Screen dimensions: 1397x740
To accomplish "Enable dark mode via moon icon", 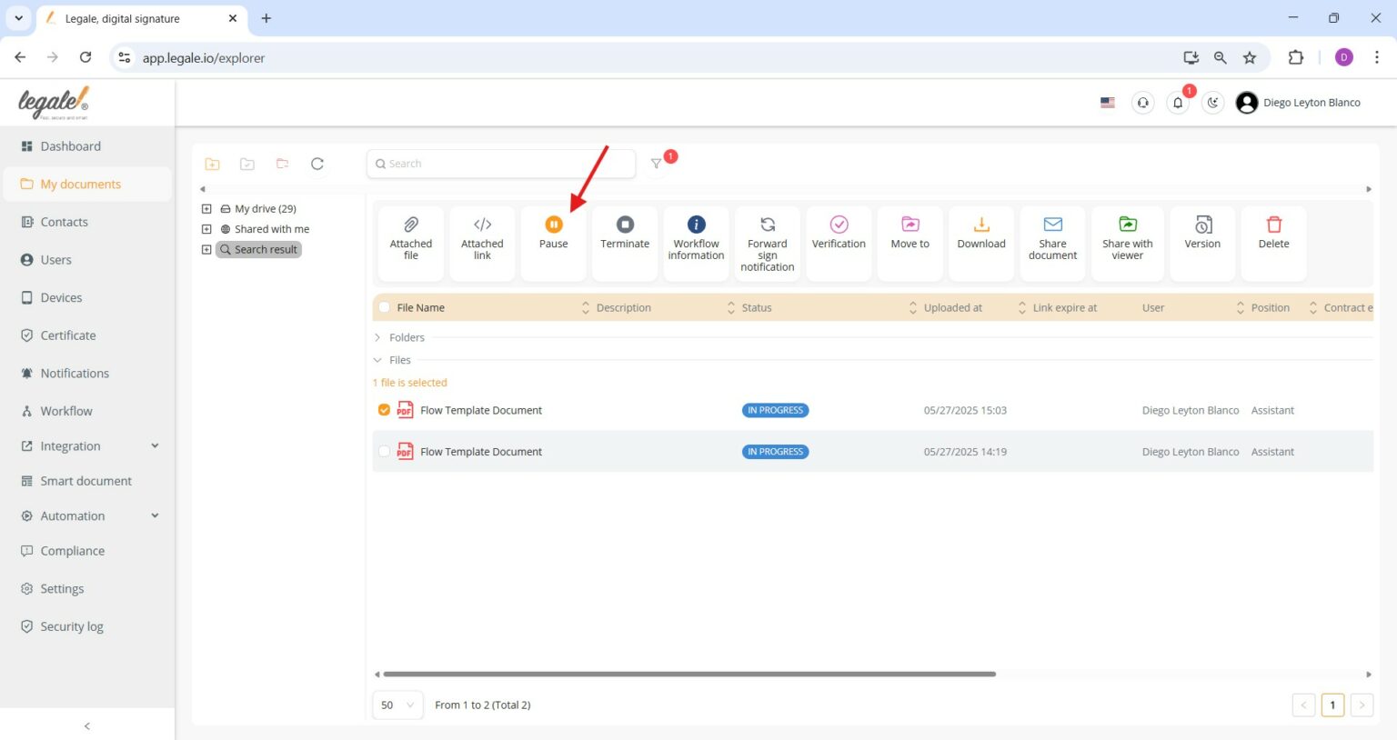I will point(1212,102).
